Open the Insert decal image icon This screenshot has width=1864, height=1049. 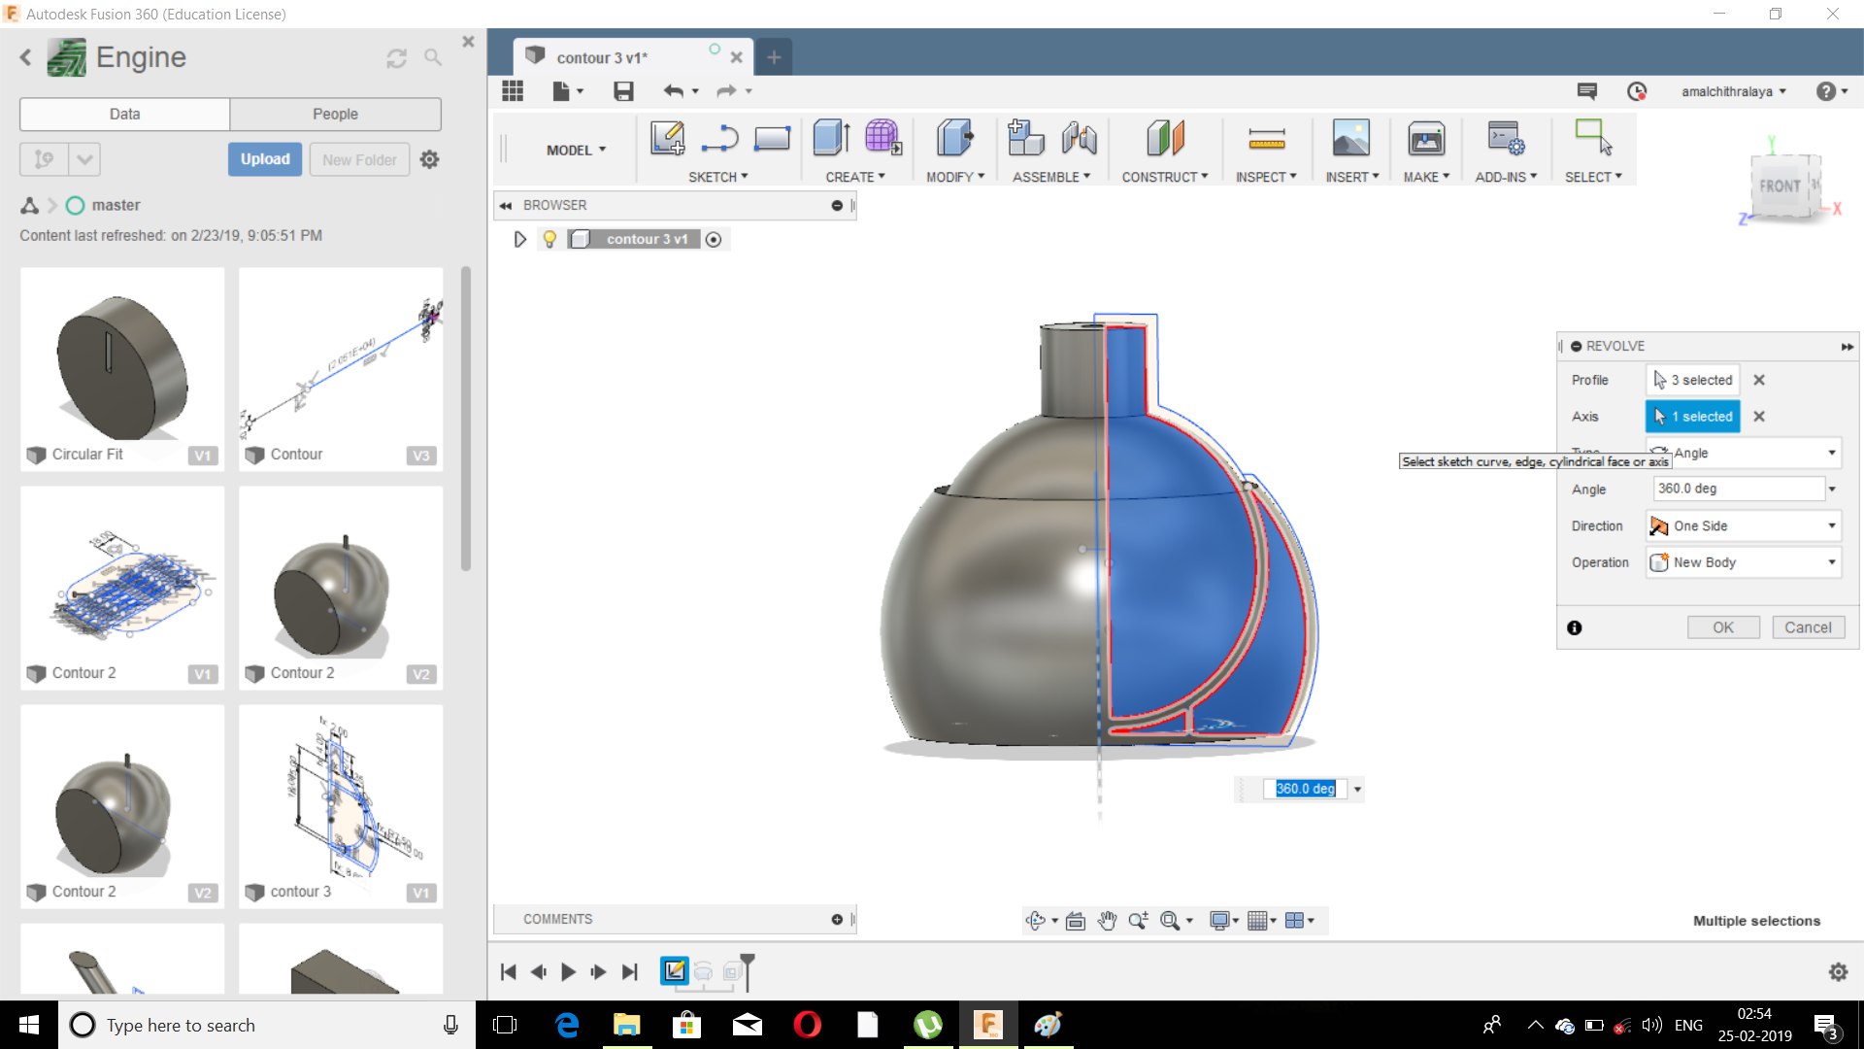pos(1350,139)
